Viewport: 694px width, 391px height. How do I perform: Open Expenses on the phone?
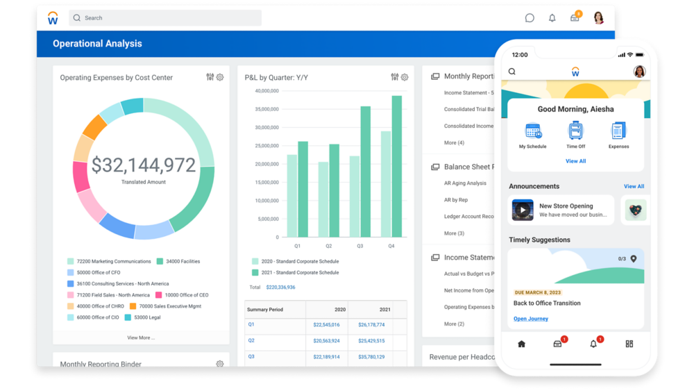pos(618,135)
